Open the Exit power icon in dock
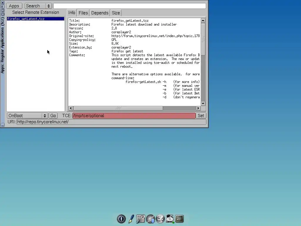The height and width of the screenshot is (226, 301). (121, 219)
